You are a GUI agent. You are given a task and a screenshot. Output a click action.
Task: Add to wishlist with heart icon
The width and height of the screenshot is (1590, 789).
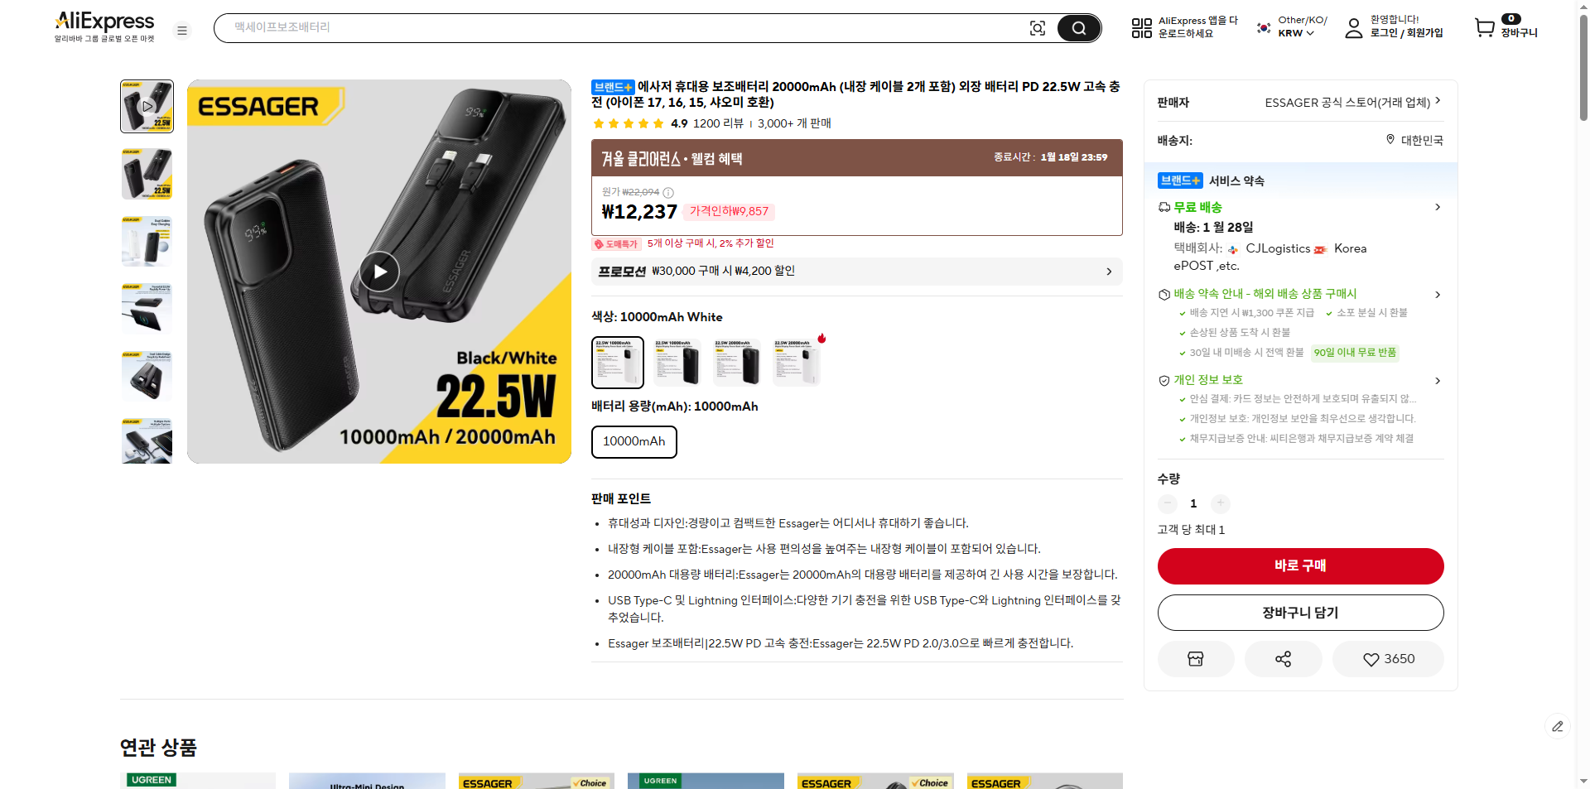(x=1388, y=659)
